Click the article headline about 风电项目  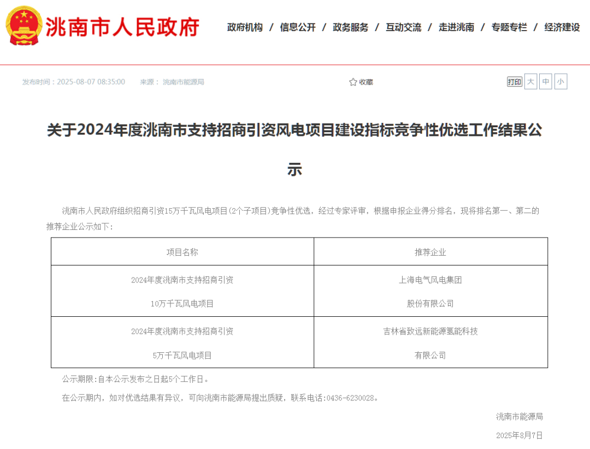(294, 131)
